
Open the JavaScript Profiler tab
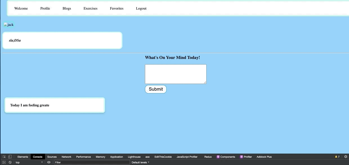[187, 157]
